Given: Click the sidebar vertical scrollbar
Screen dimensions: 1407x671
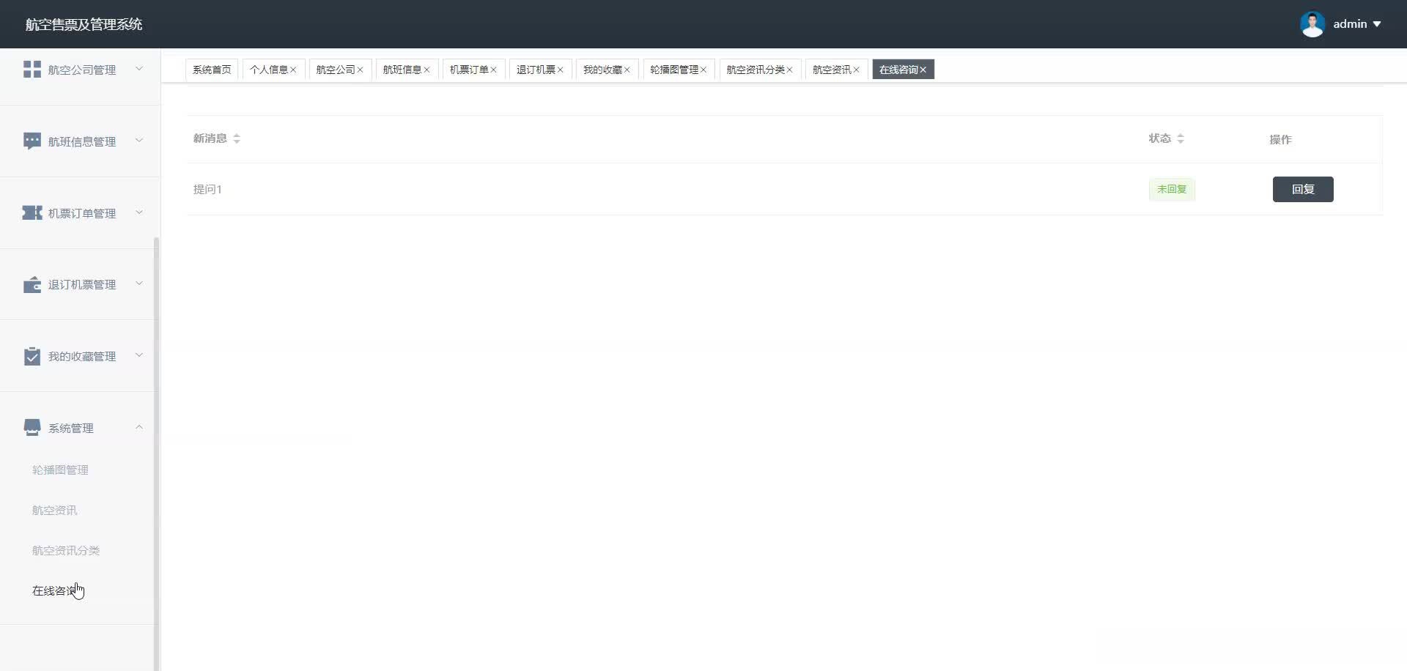Looking at the screenshot, I should [x=156, y=454].
